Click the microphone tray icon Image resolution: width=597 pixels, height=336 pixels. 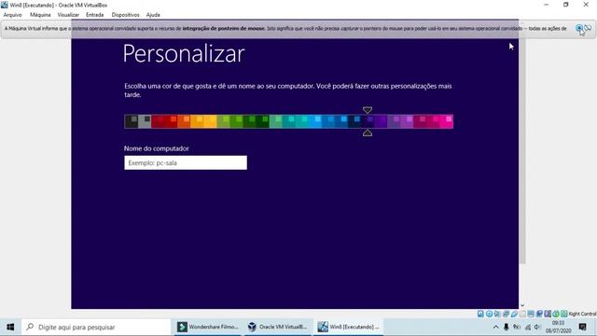pos(506,327)
